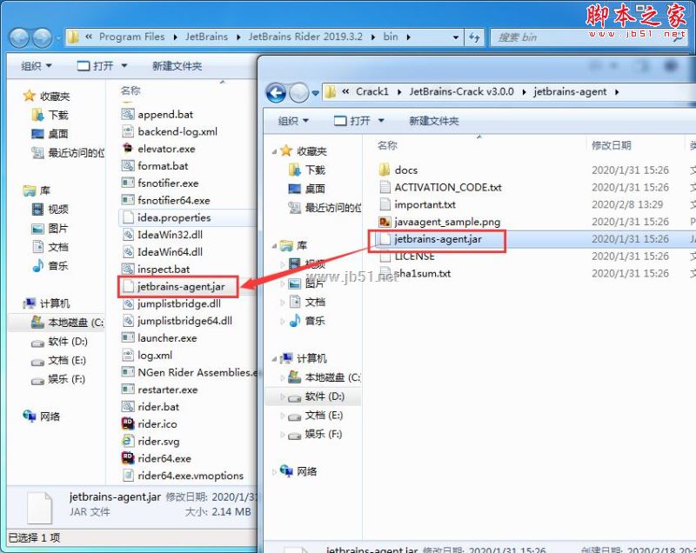The image size is (696, 553).
Task: Open the 组织 menu in the jetbrains-agent window
Action: coord(293,121)
